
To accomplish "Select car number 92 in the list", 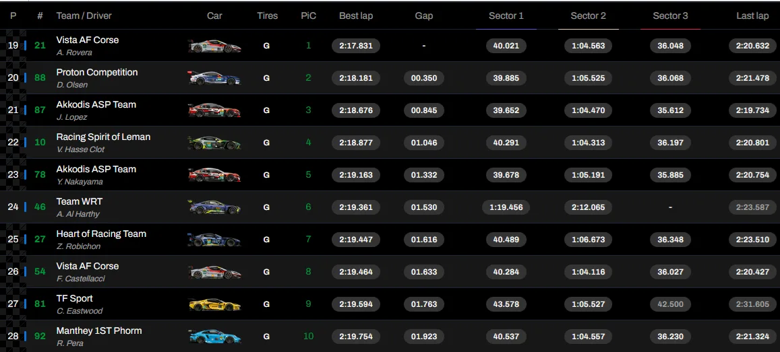I will tap(40, 336).
